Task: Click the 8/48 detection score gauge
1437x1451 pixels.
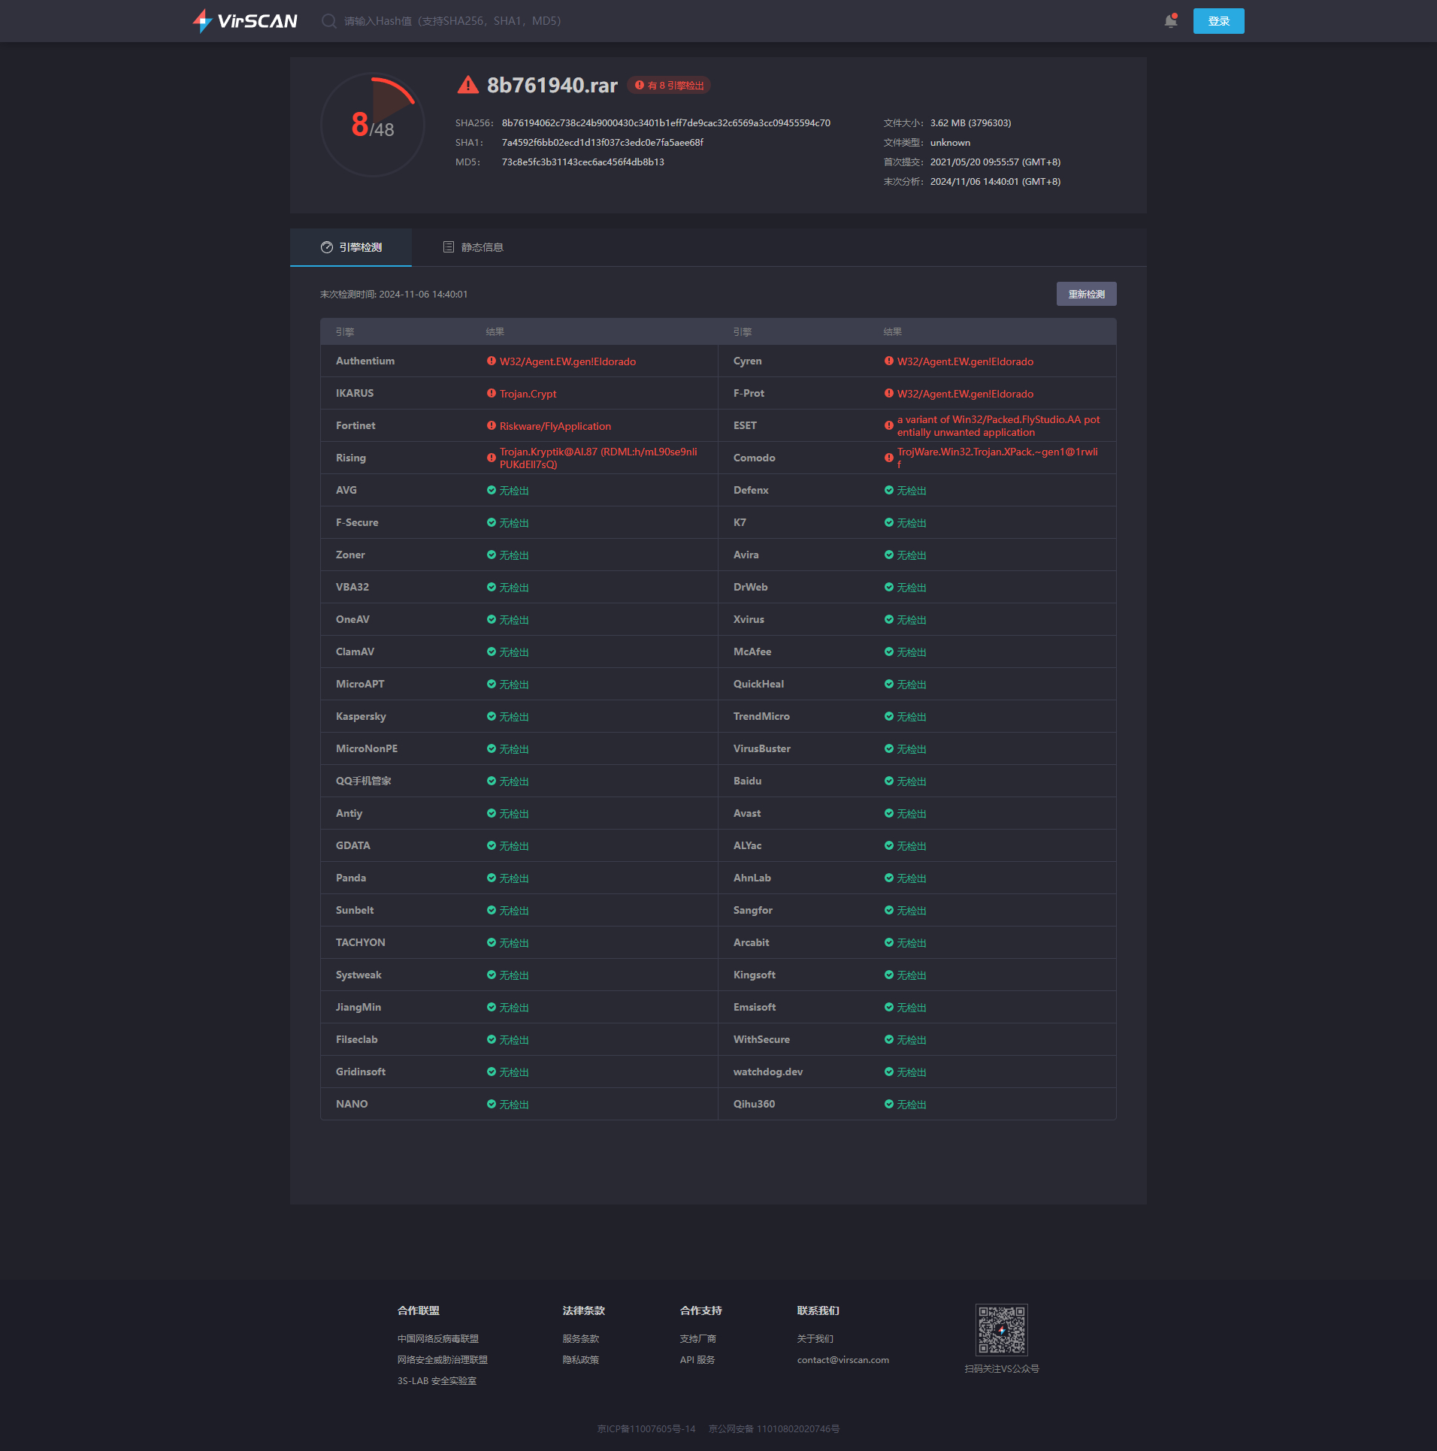Action: click(373, 125)
